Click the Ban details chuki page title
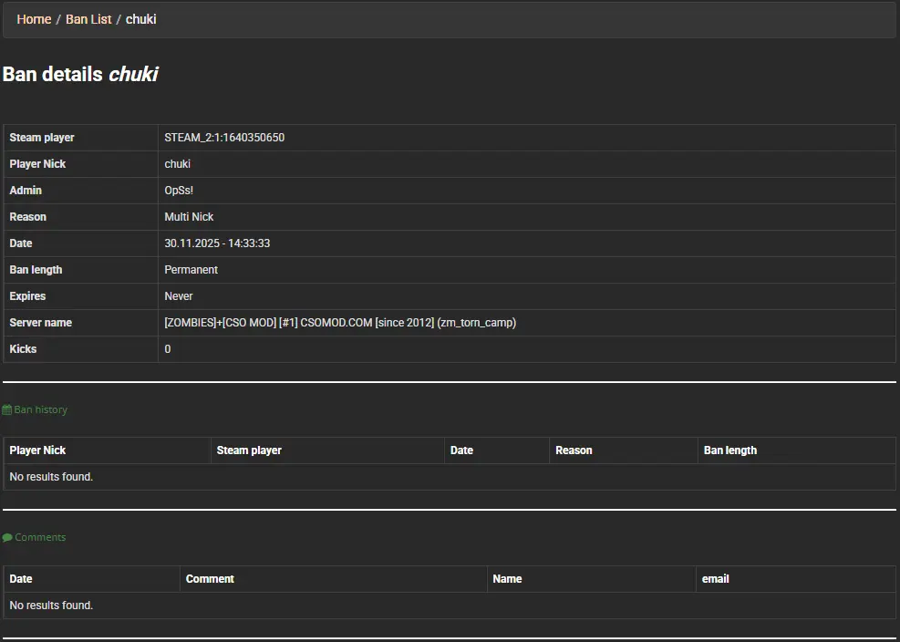The image size is (900, 642). point(80,74)
